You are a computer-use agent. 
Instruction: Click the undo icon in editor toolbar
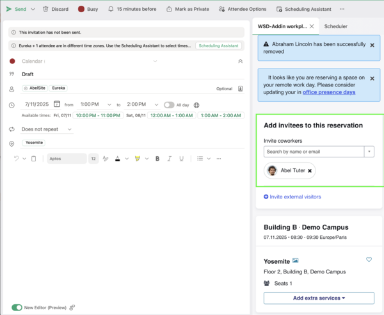pyautogui.click(x=16, y=159)
